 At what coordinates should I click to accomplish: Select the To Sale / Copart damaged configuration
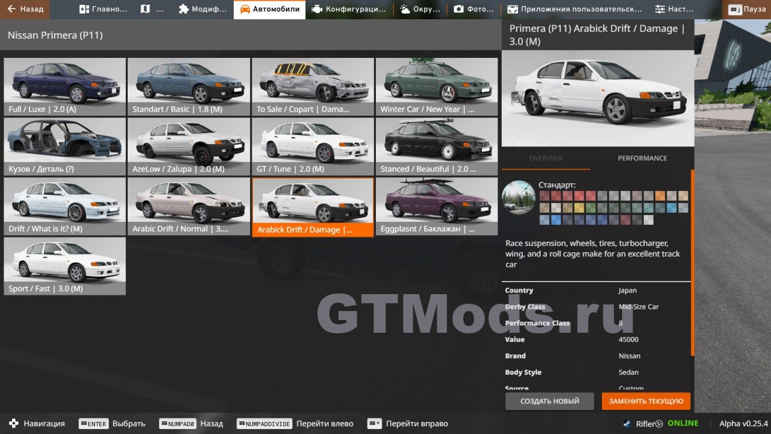pyautogui.click(x=313, y=87)
